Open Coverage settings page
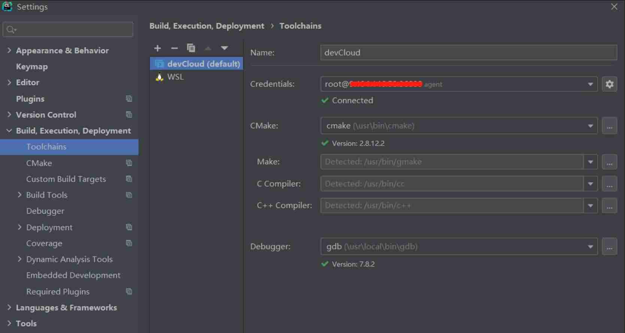This screenshot has height=333, width=625. 44,243
